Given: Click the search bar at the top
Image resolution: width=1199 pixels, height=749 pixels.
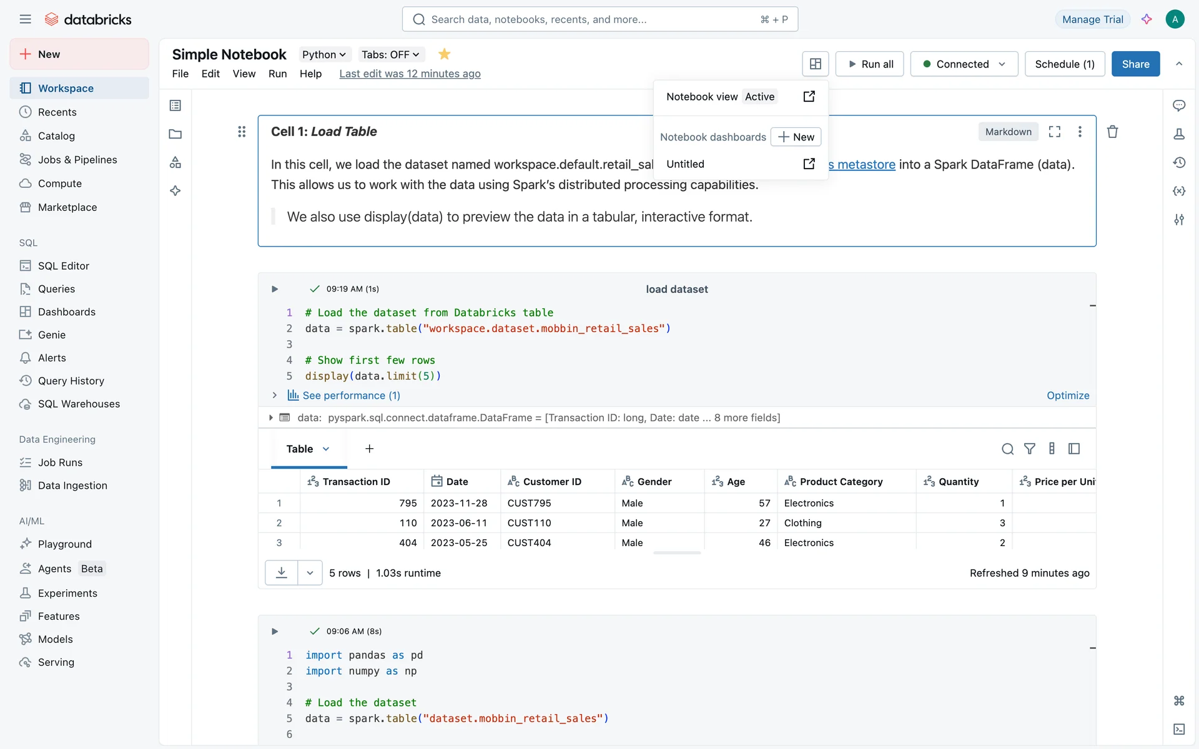Looking at the screenshot, I should tap(599, 19).
